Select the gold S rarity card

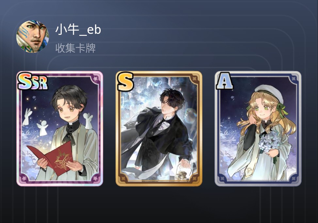coord(159,129)
